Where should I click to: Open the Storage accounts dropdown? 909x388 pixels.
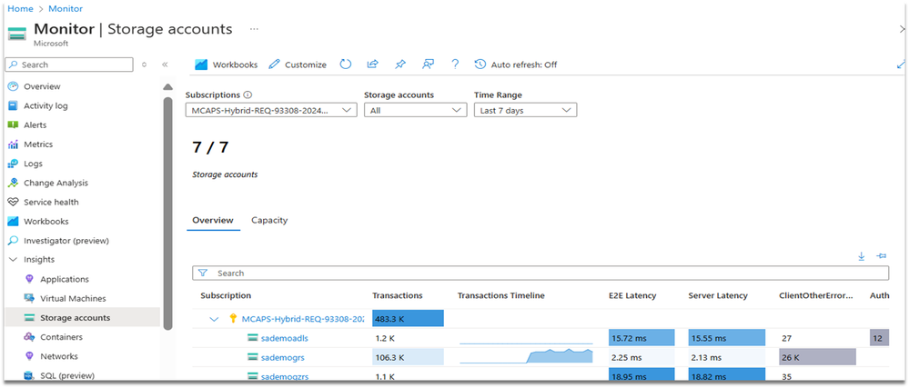[x=415, y=110]
